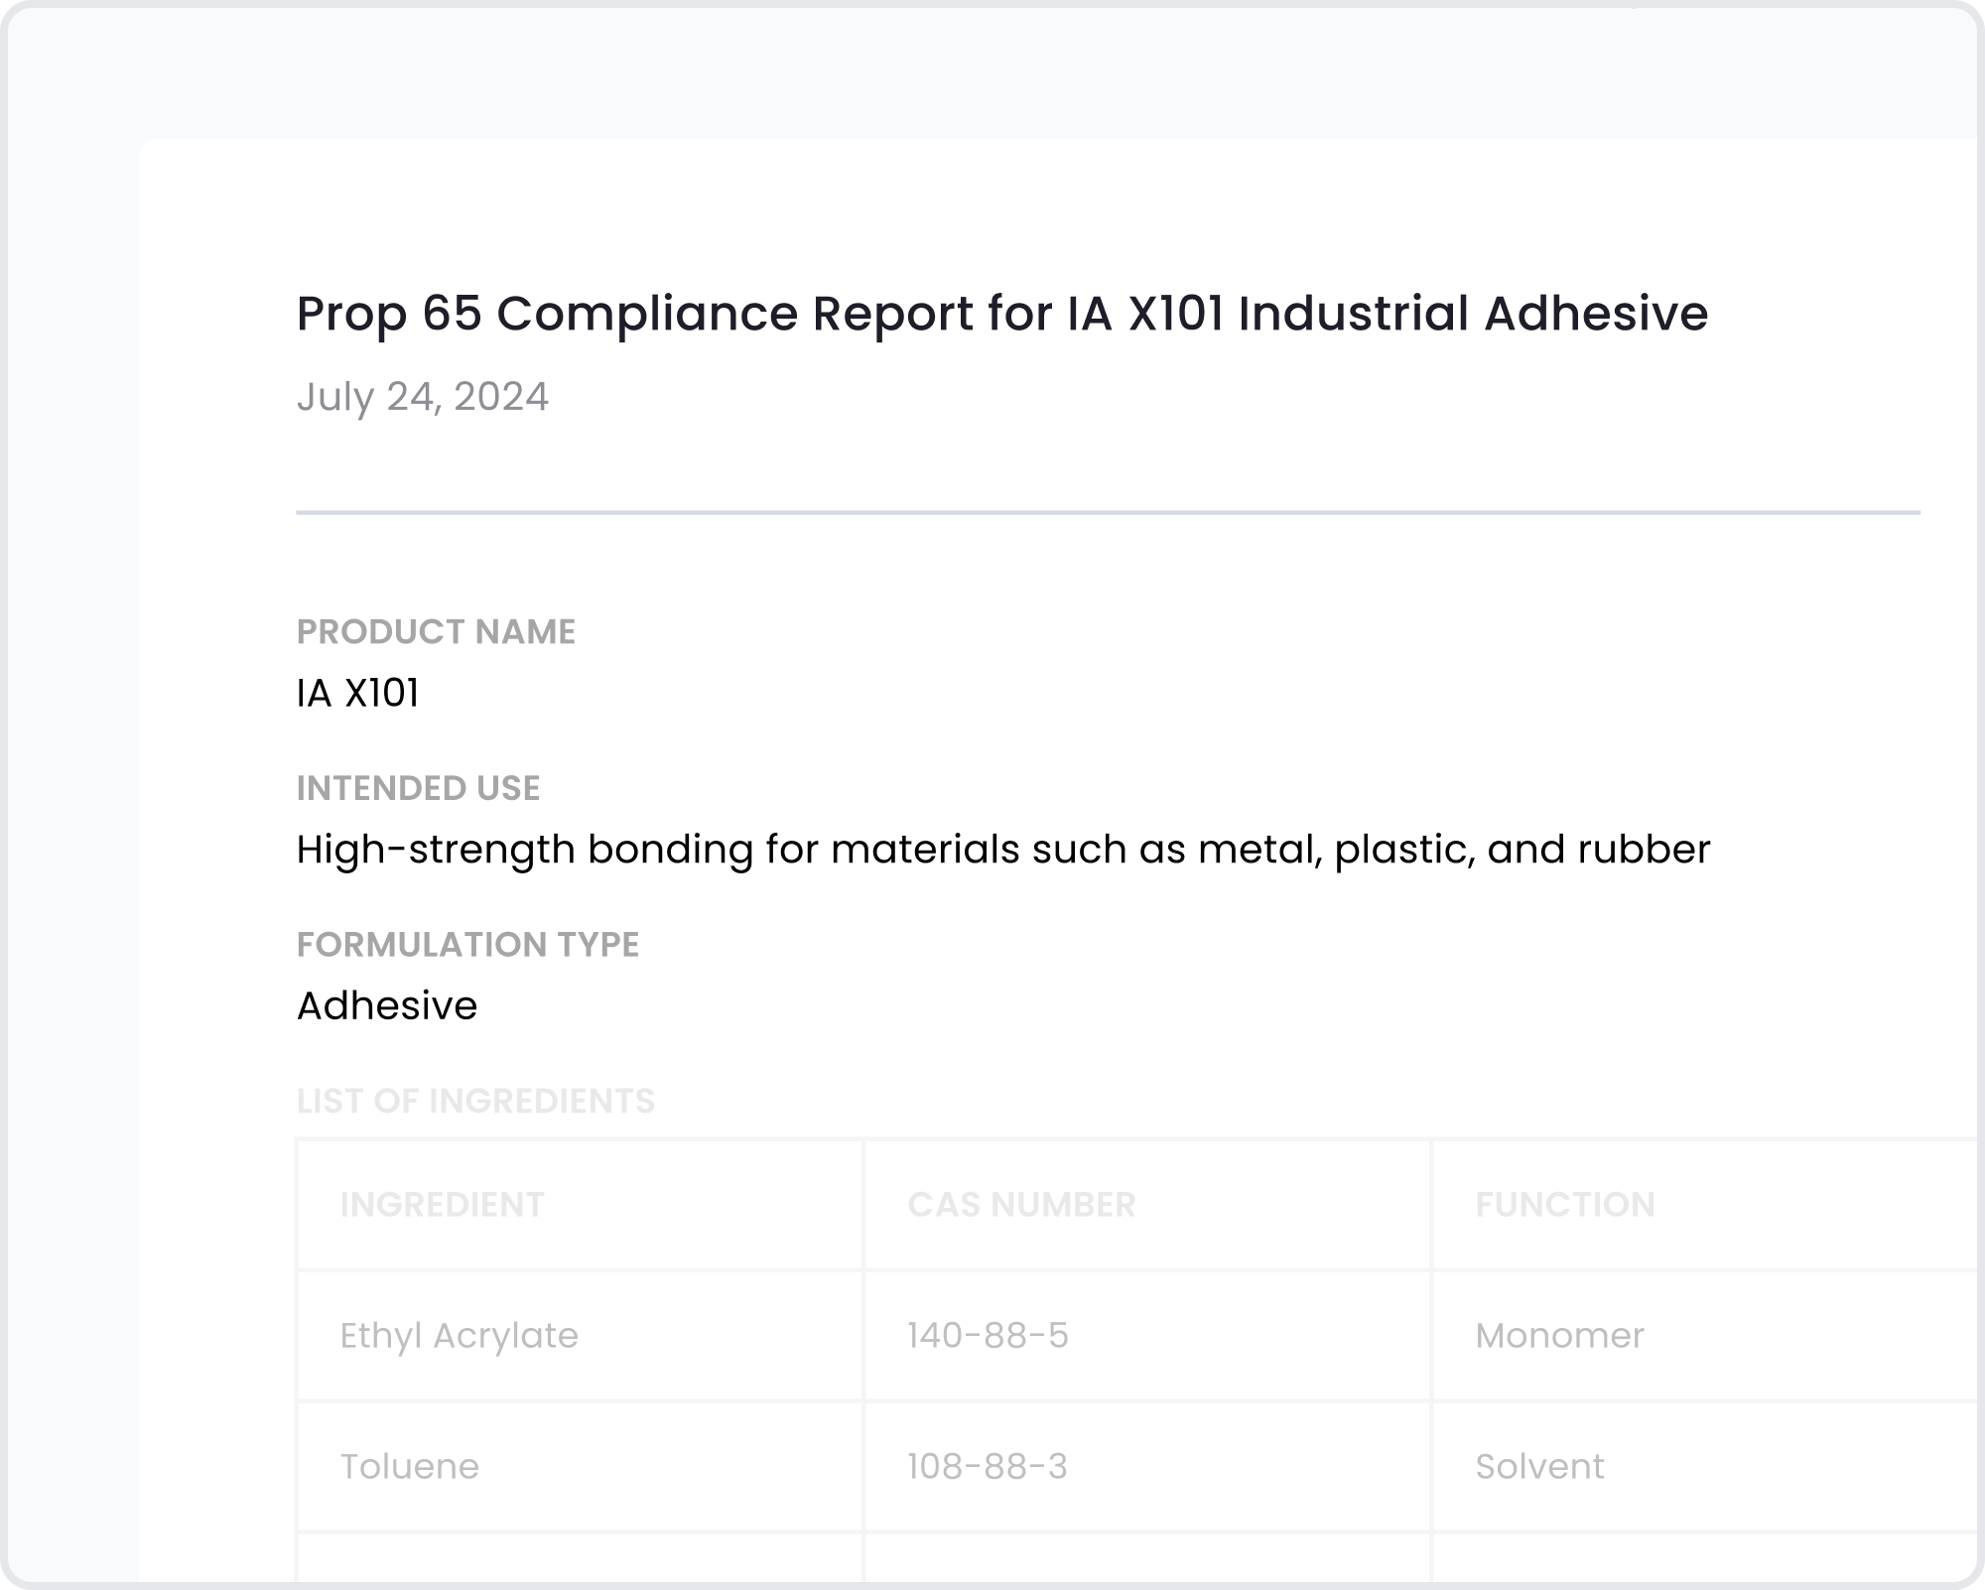Click the PRODUCT NAME label
The image size is (1985, 1590).
(436, 632)
